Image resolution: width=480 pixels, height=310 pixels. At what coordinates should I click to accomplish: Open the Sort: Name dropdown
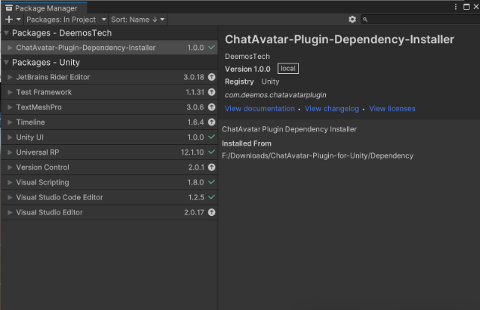[138, 19]
